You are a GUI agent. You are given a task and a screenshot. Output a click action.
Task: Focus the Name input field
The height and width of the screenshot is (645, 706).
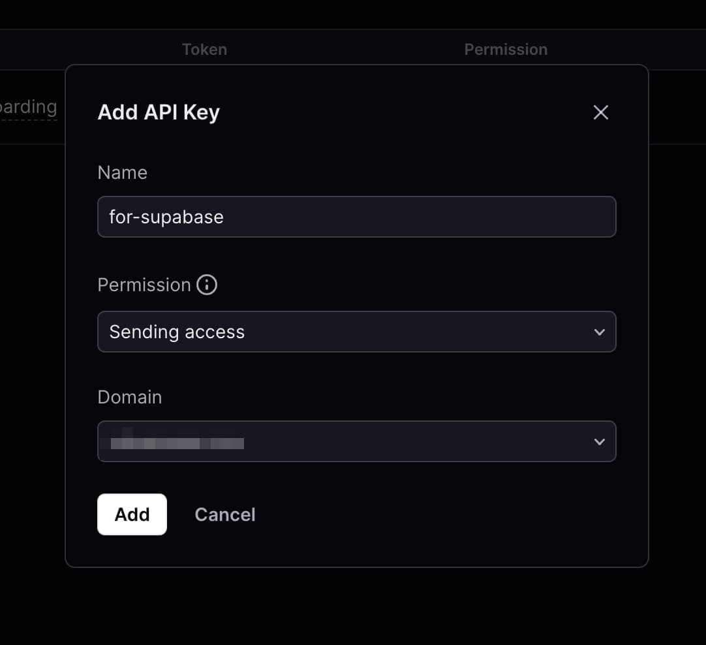357,217
